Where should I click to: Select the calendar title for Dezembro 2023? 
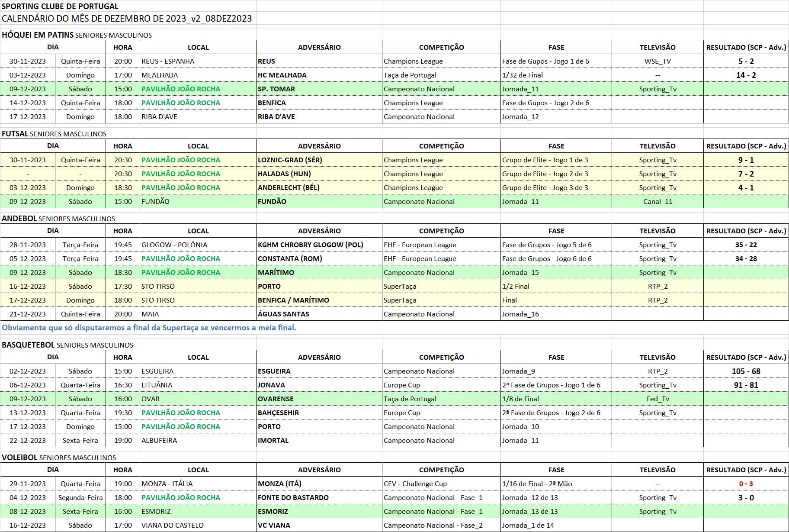tap(127, 19)
